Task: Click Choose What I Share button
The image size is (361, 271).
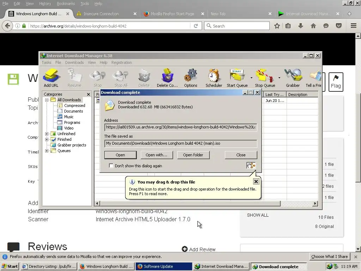Action: pyautogui.click(x=330, y=257)
